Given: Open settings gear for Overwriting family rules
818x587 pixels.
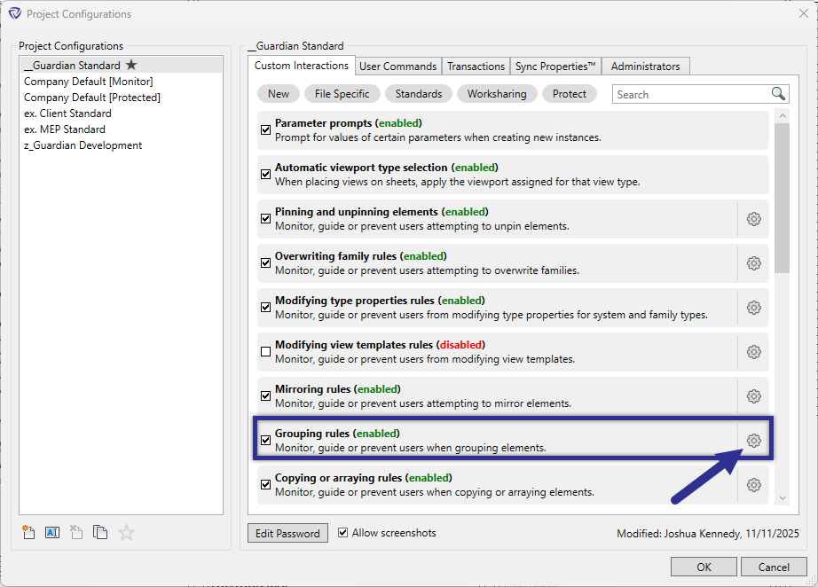Looking at the screenshot, I should pos(753,262).
